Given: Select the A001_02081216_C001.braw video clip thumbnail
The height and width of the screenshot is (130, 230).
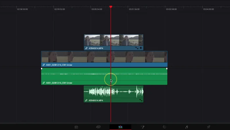Looking at the screenshot, I should click(x=104, y=57).
